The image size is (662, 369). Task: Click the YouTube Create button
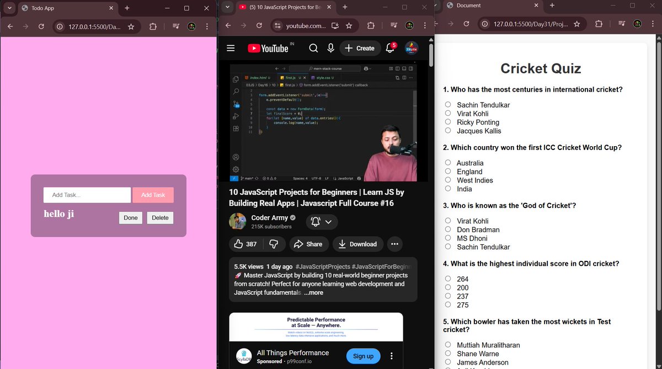(360, 48)
